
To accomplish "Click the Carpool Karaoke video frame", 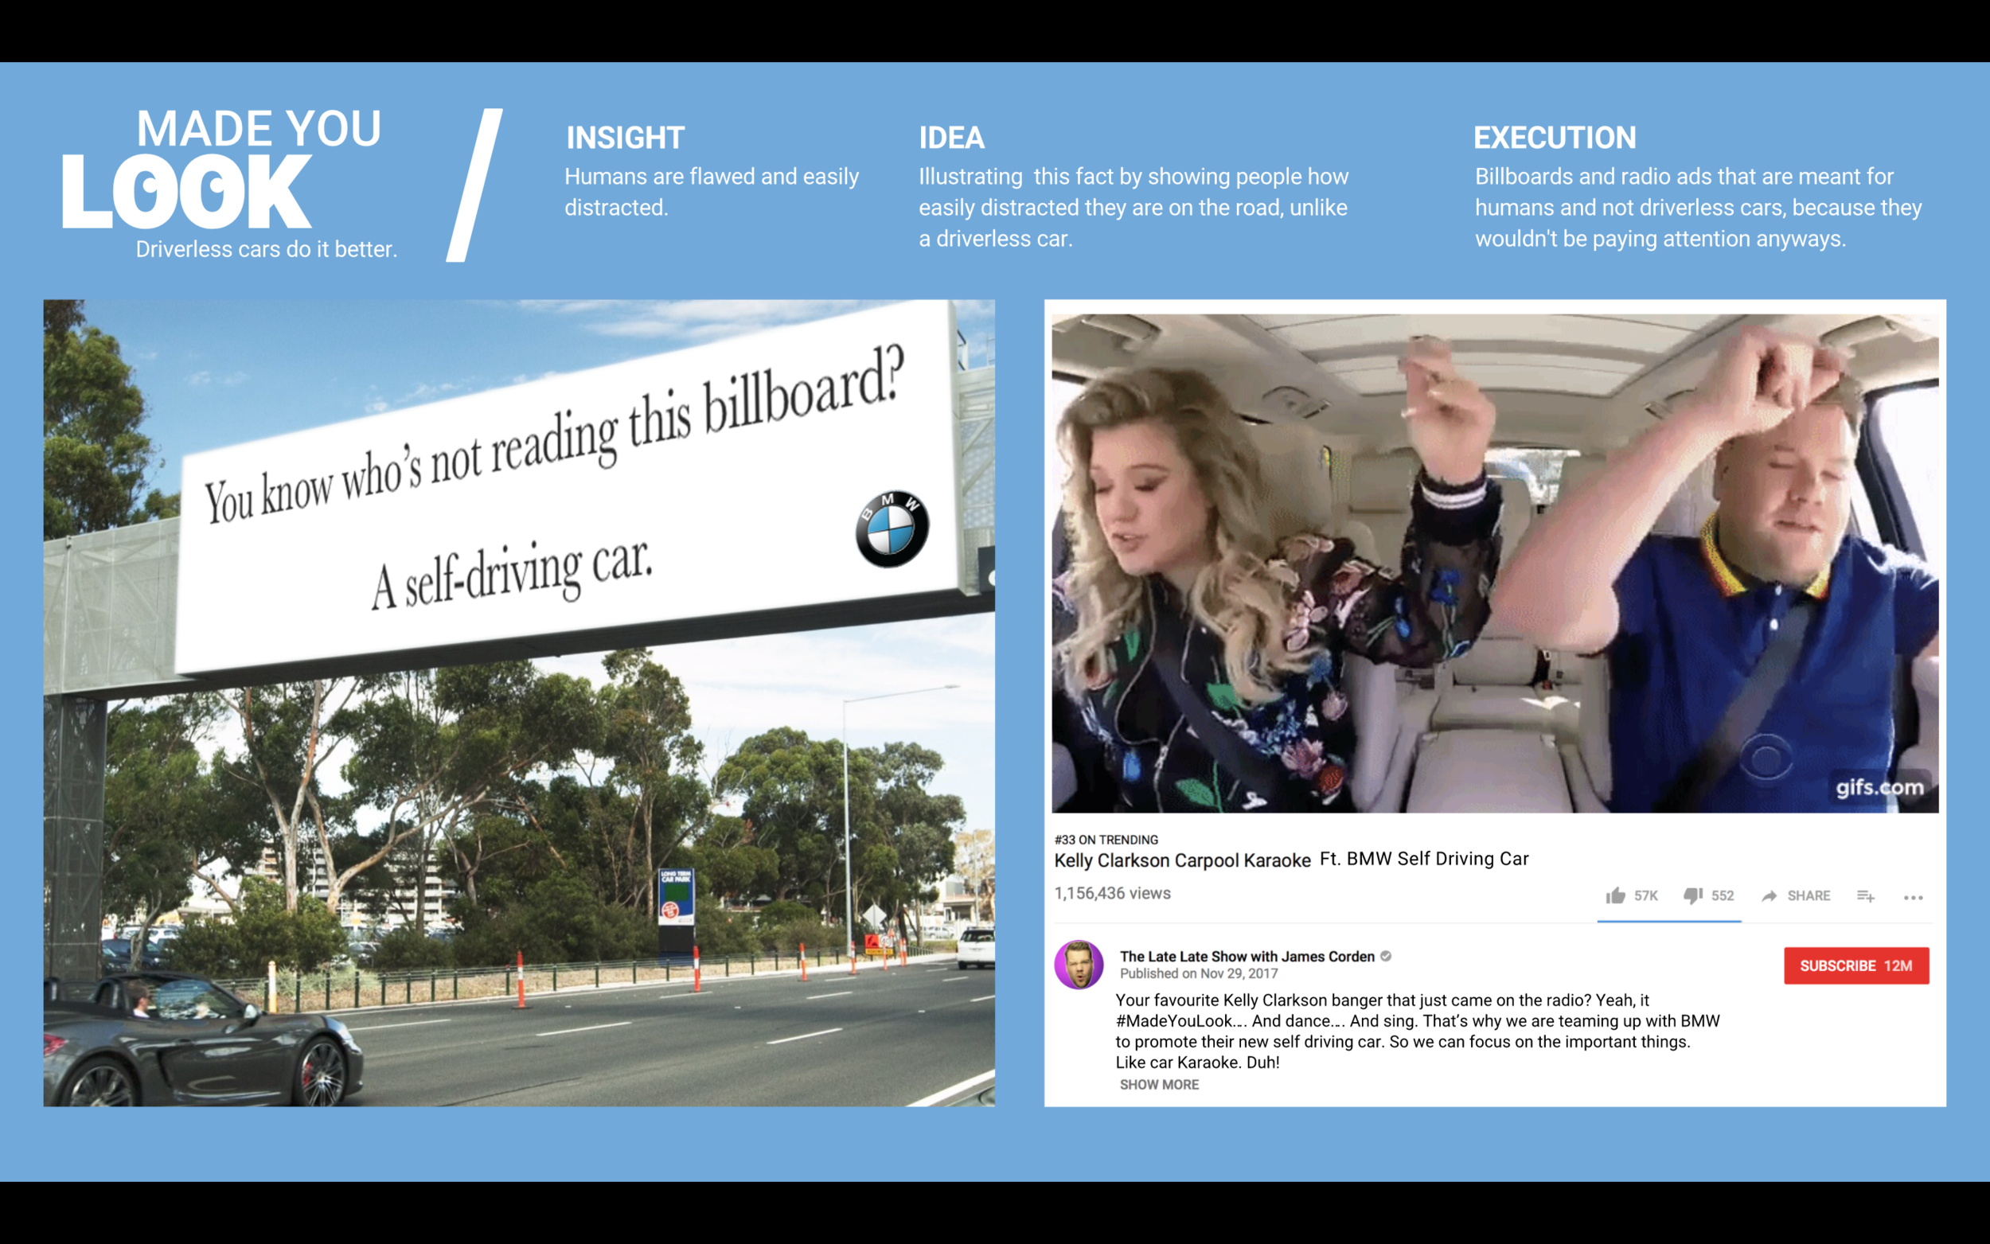I will [x=1495, y=563].
